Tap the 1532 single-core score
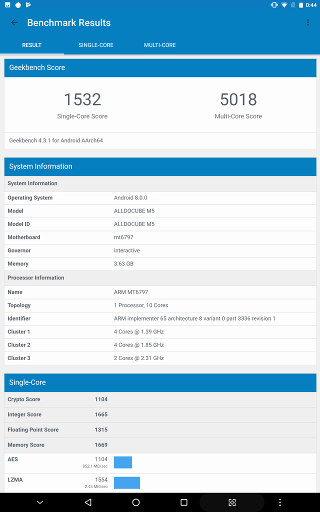Screen dimensions: 320x512 [82, 99]
